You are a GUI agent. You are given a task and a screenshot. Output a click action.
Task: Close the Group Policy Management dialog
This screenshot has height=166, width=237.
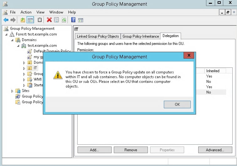[x=189, y=55]
